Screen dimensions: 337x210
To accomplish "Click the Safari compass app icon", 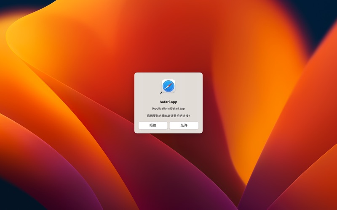I will coord(168,86).
